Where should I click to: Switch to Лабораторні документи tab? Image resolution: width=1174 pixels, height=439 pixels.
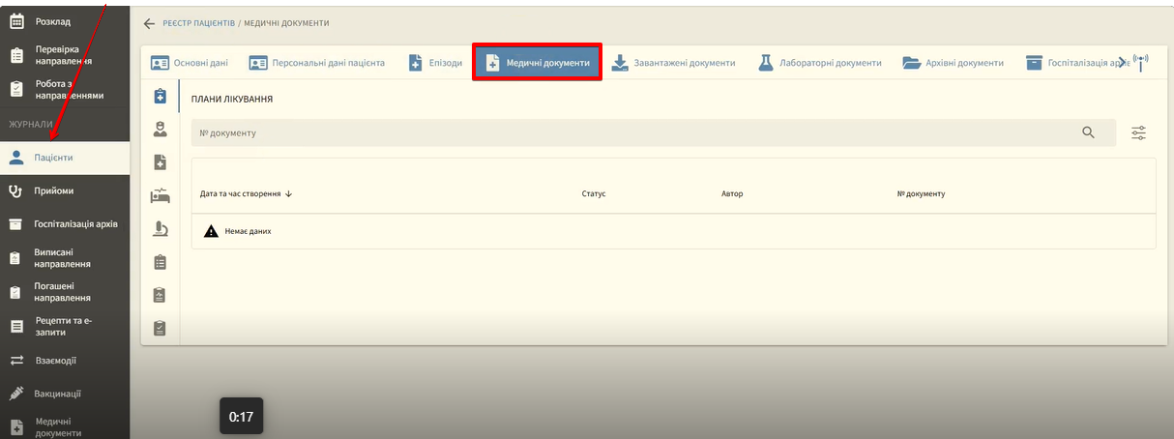point(820,63)
